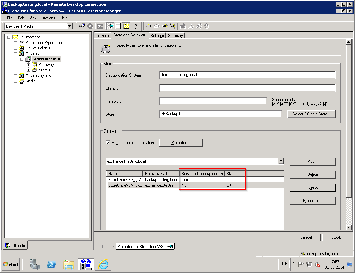
Task: Click the scroll down arrow of properties panel
Action: tap(349, 228)
